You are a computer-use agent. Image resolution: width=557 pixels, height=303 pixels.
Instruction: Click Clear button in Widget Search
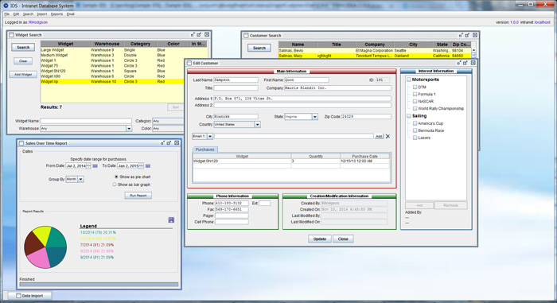(x=23, y=61)
